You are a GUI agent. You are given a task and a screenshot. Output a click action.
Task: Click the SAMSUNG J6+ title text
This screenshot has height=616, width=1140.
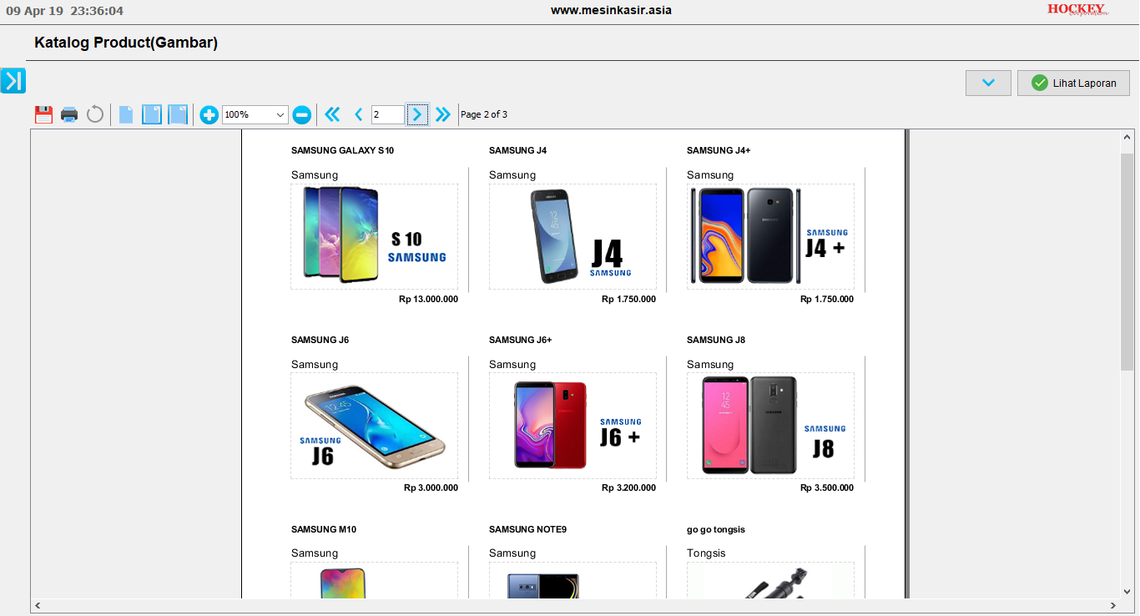coord(520,340)
